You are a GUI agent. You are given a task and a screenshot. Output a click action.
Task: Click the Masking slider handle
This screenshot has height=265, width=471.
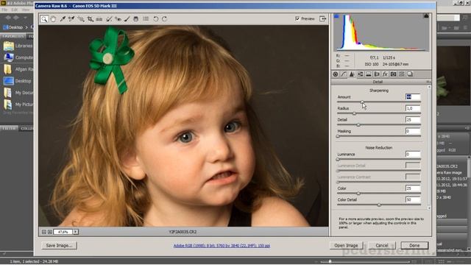pyautogui.click(x=338, y=136)
